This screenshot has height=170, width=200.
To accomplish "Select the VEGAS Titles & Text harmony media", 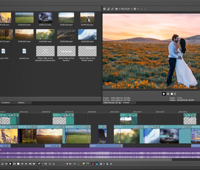I will tap(66, 51).
